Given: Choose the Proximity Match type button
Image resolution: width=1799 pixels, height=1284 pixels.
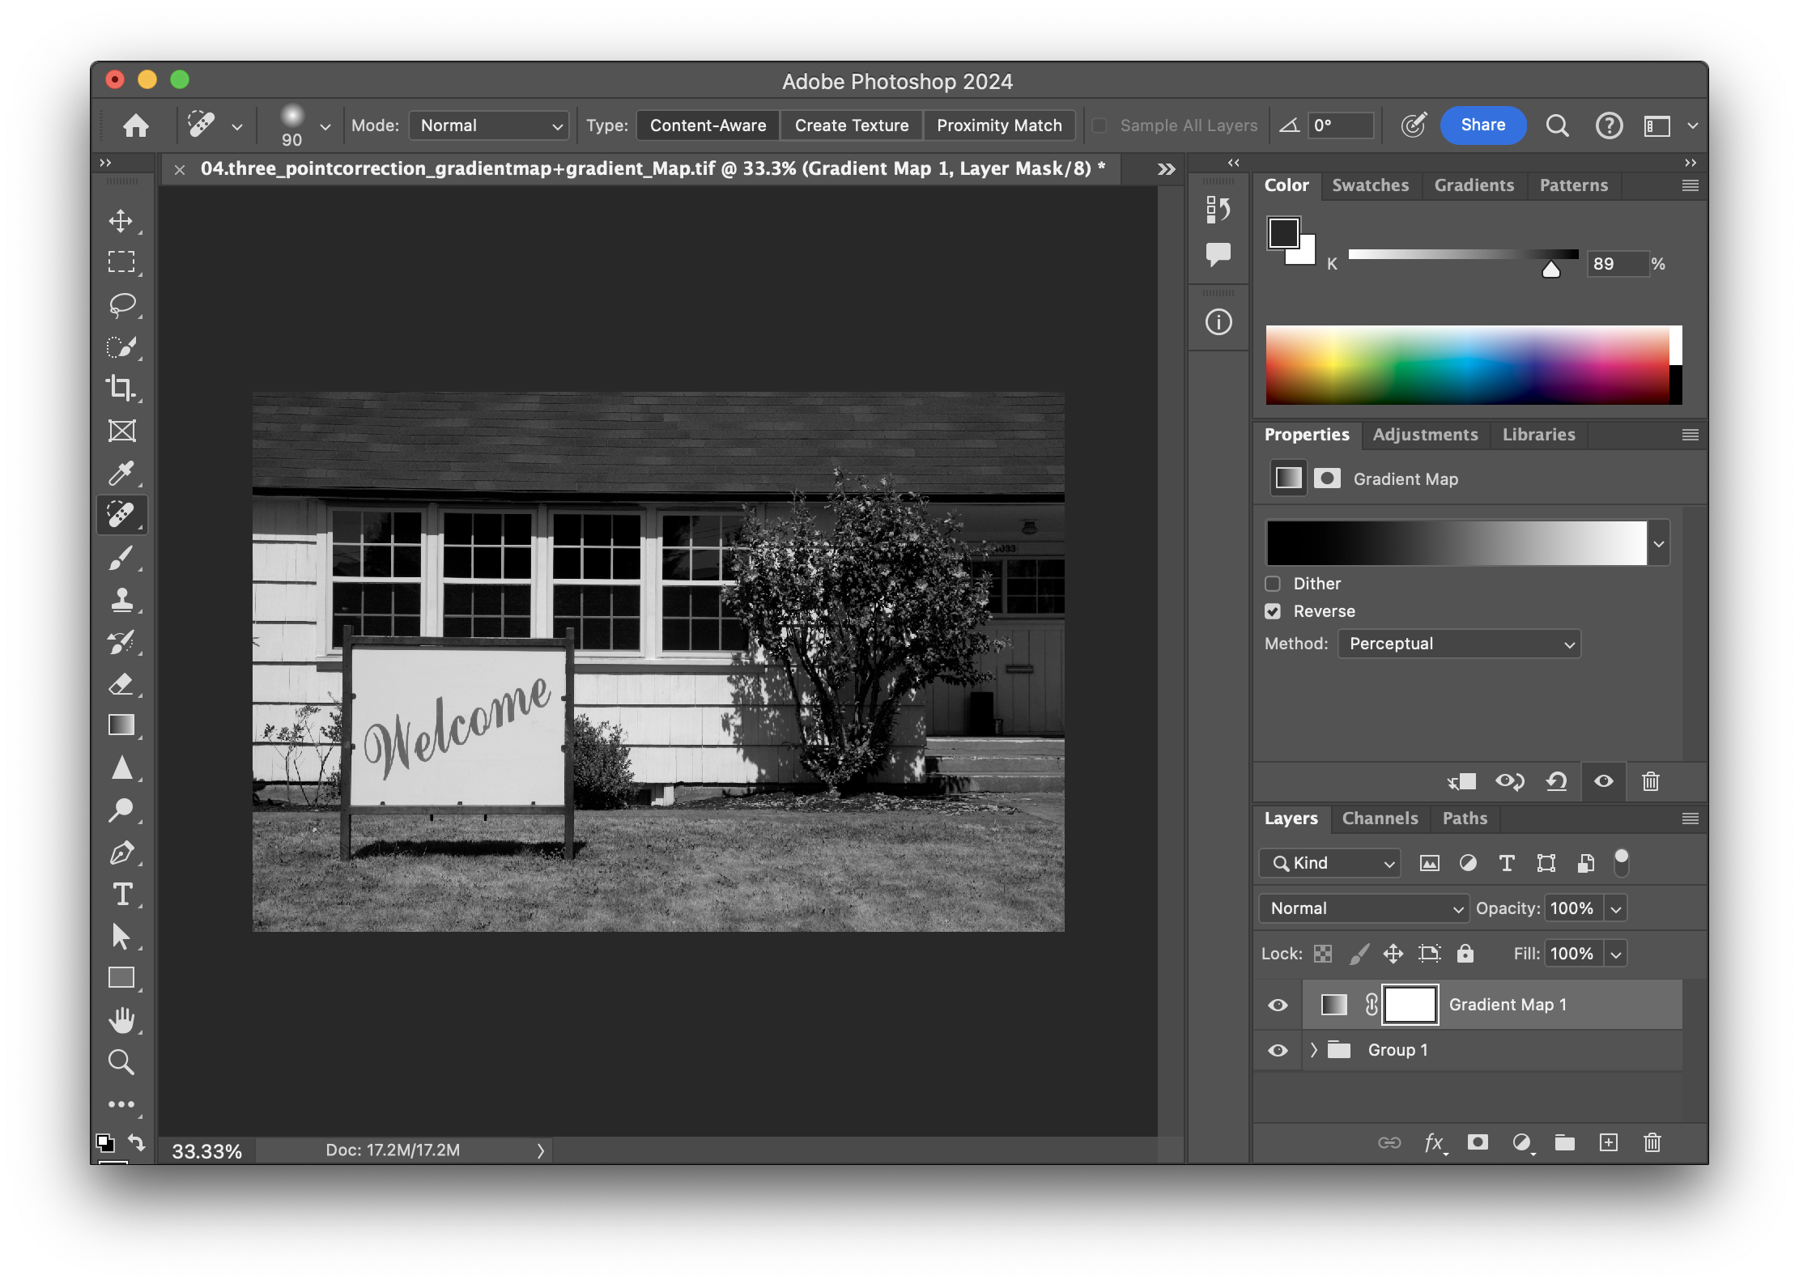Looking at the screenshot, I should [x=998, y=125].
